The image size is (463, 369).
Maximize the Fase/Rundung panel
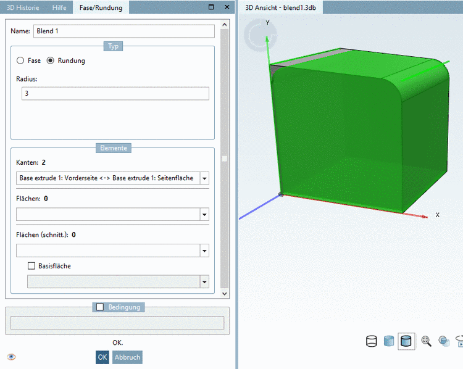(x=211, y=7)
